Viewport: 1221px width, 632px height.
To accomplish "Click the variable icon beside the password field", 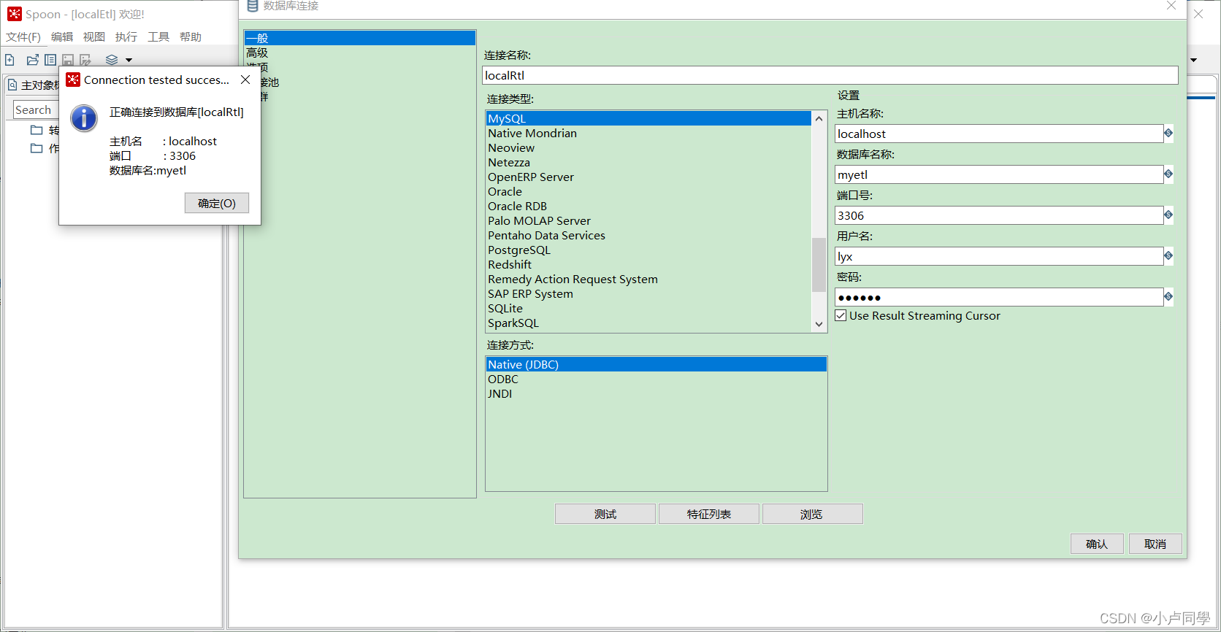I will point(1168,296).
